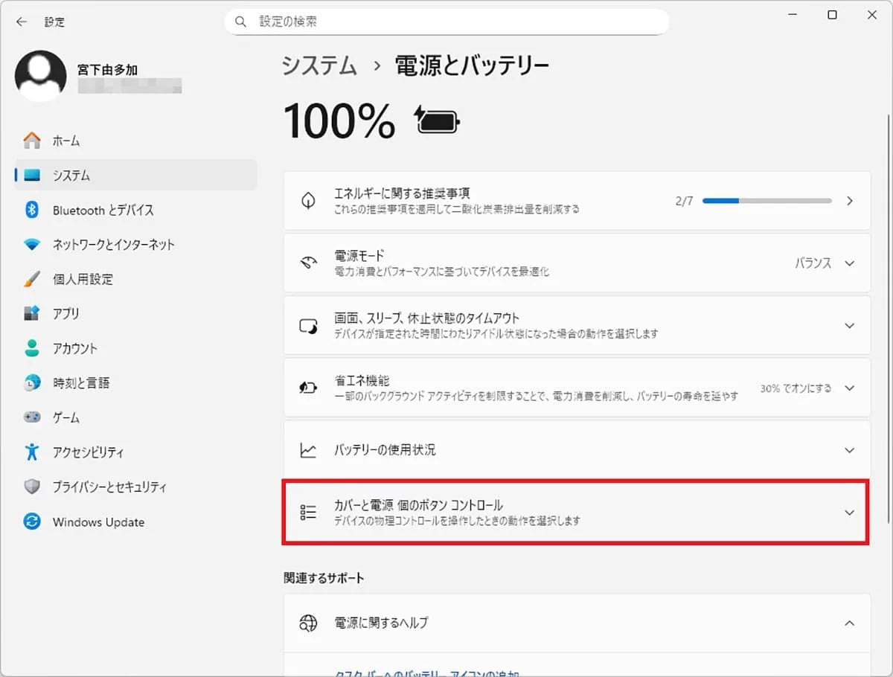
Task: Click the battery icon beside 100%
Action: (438, 121)
